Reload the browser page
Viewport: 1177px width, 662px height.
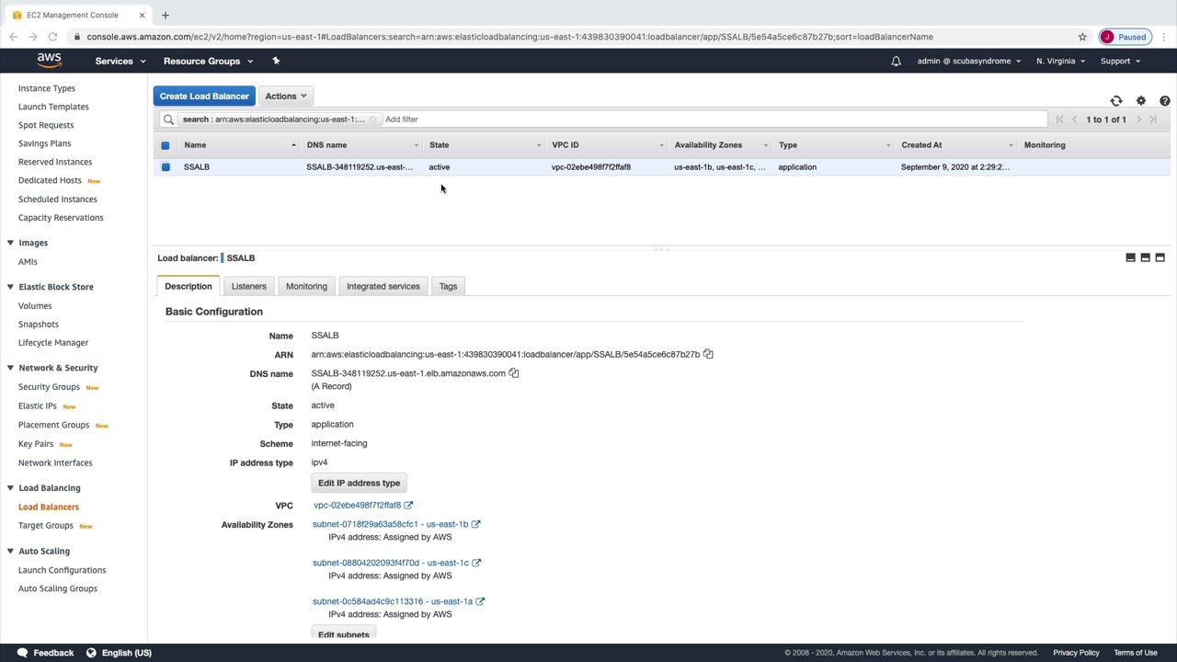[x=52, y=37]
